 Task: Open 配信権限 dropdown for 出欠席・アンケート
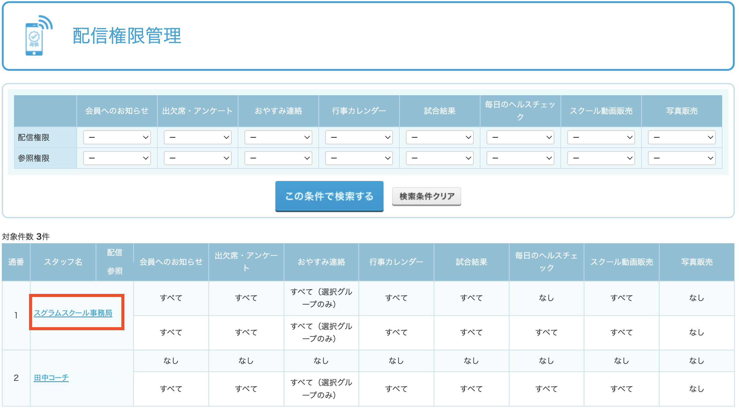(x=198, y=137)
